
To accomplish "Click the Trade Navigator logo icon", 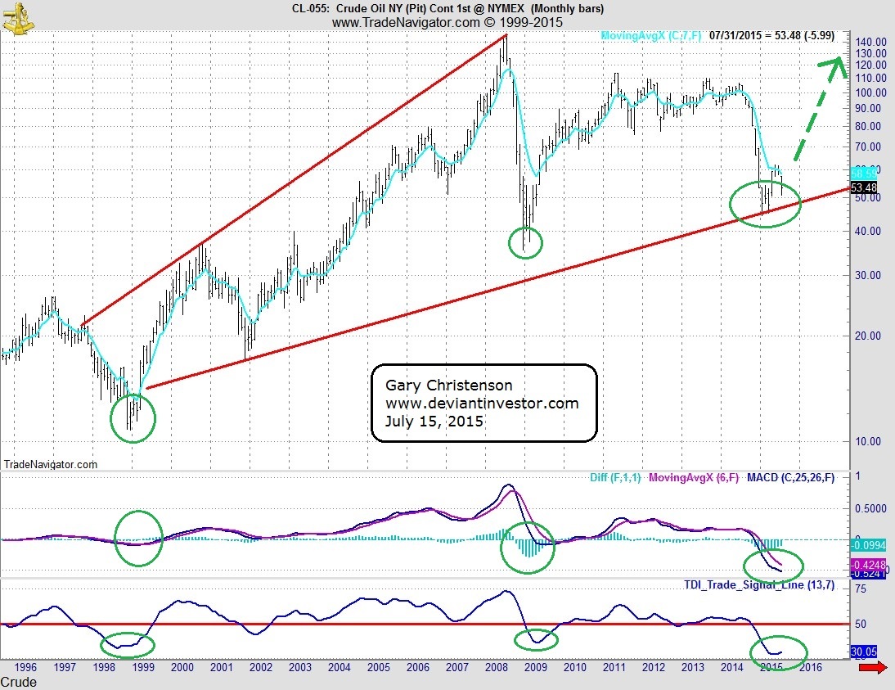I will [x=18, y=19].
